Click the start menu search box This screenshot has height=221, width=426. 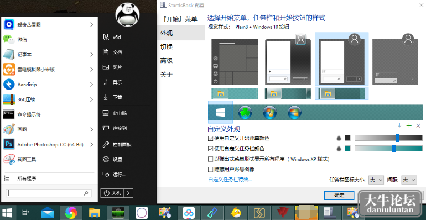[49, 193]
